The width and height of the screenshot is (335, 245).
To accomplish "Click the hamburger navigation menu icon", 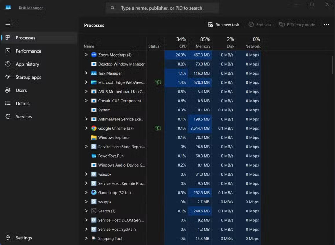I will pos(8,25).
